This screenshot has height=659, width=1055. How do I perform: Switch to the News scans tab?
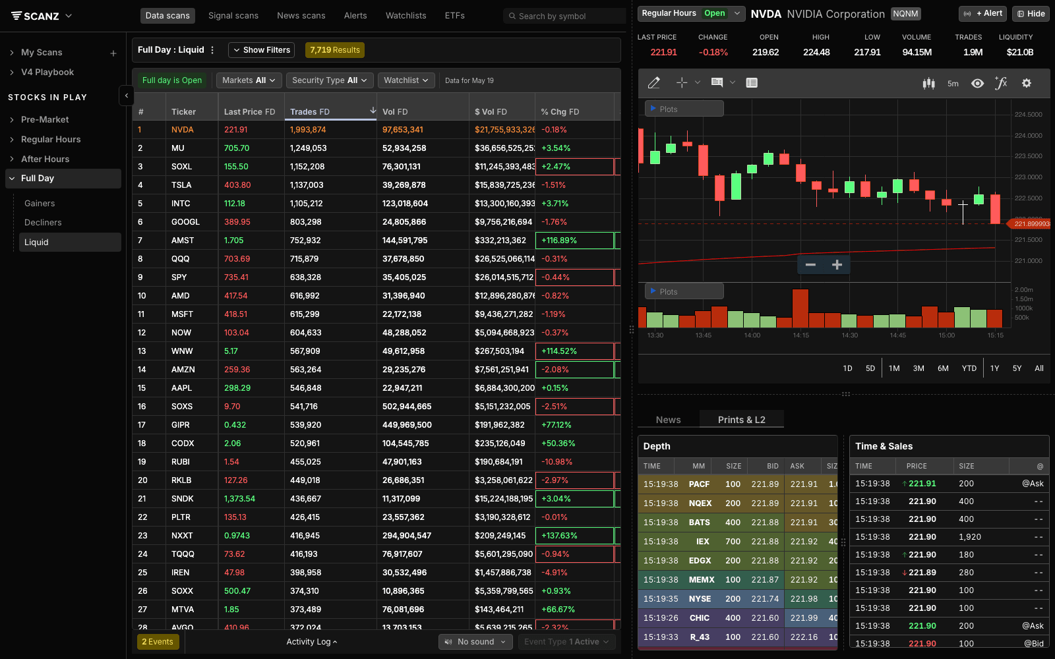(301, 16)
